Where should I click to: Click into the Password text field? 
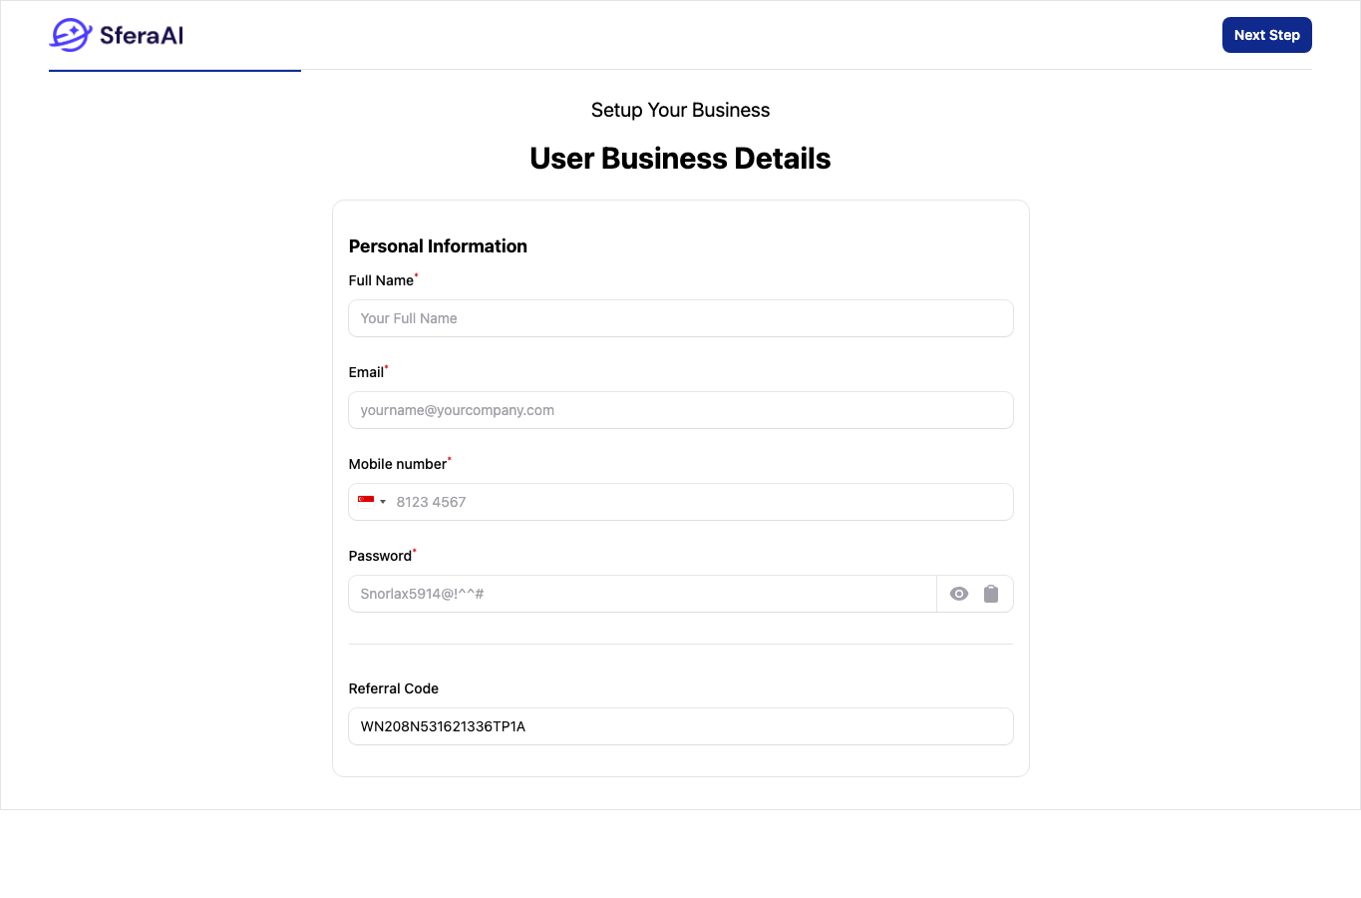(643, 594)
